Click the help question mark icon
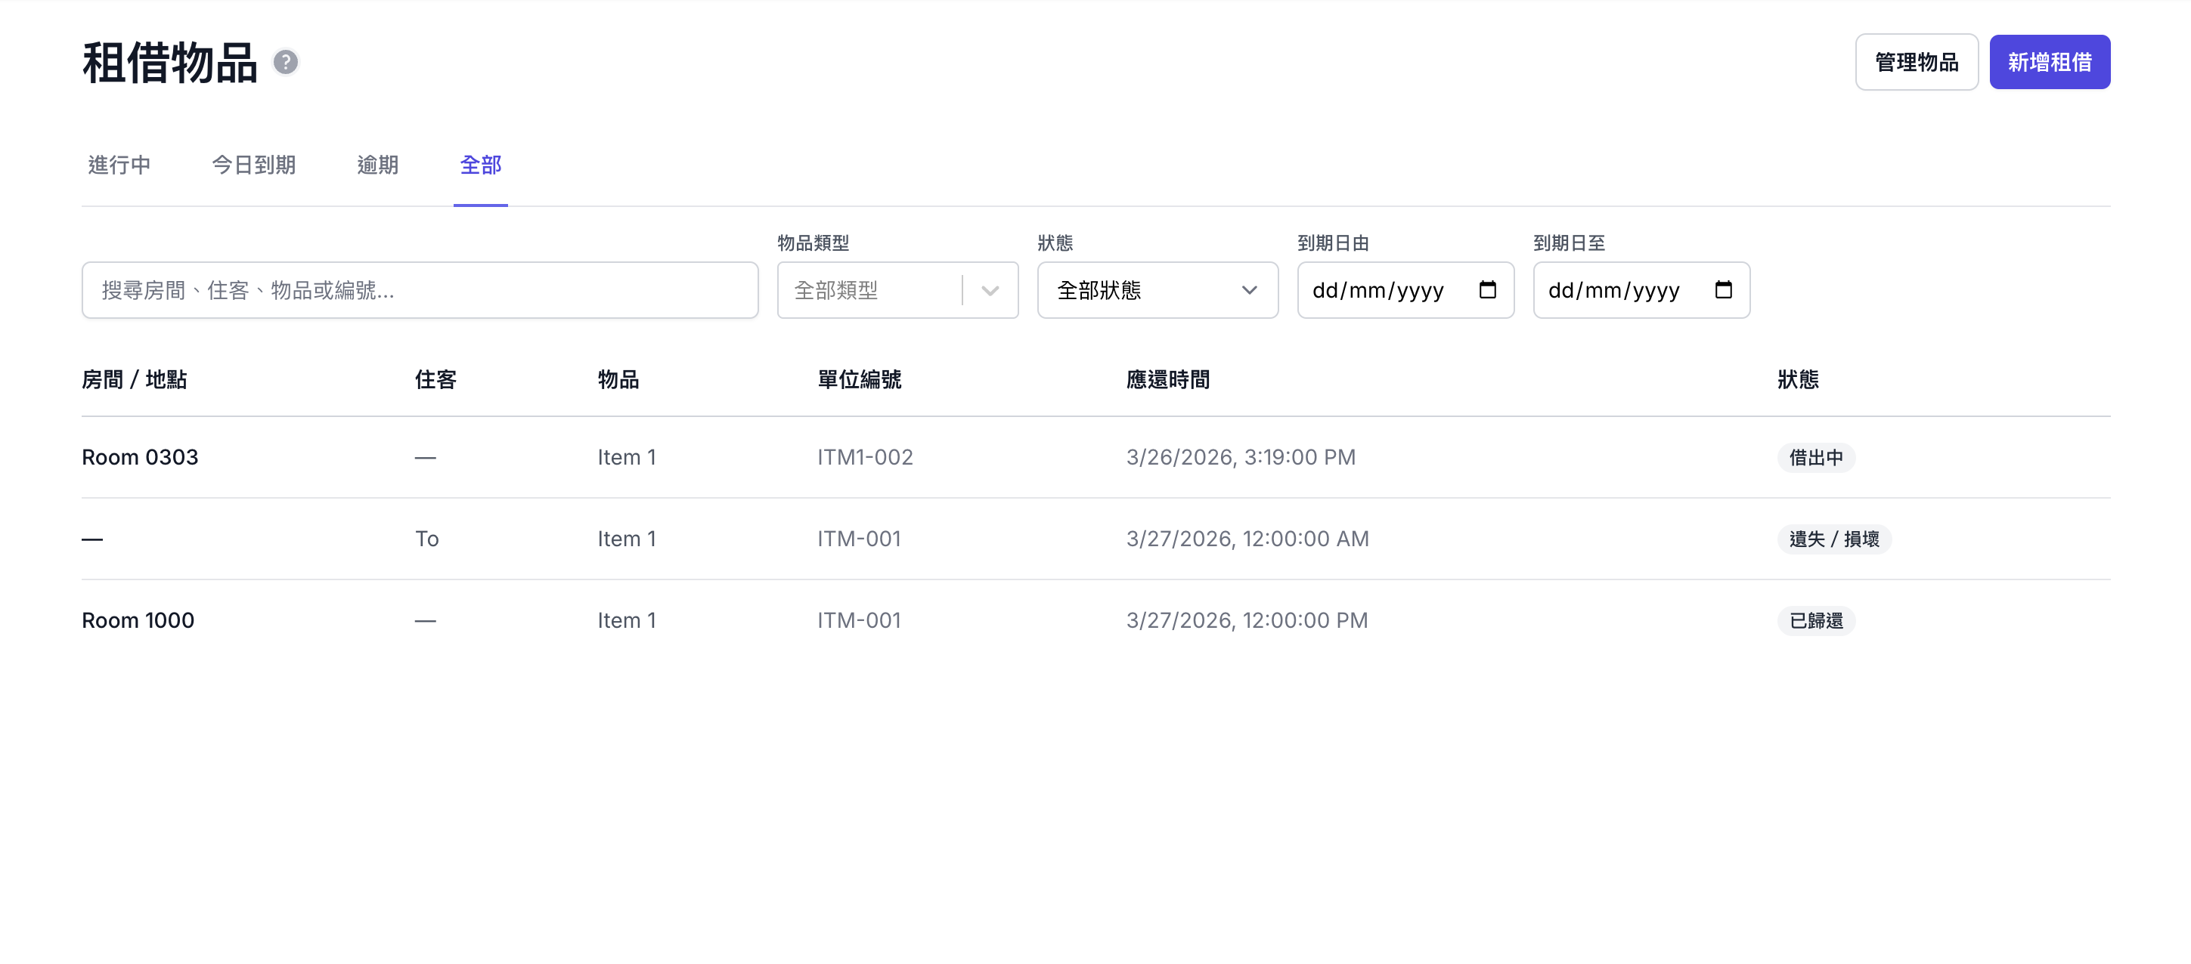 coord(286,62)
